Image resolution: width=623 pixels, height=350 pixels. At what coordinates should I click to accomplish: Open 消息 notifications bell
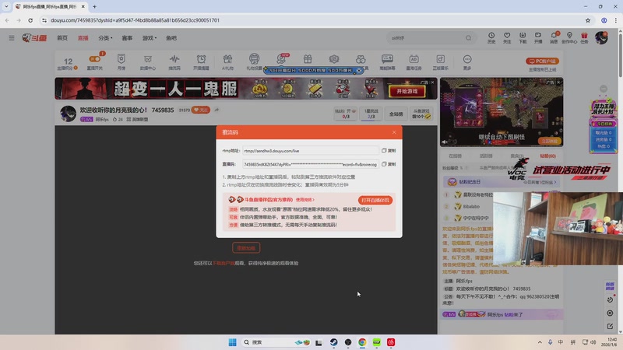pyautogui.click(x=554, y=37)
